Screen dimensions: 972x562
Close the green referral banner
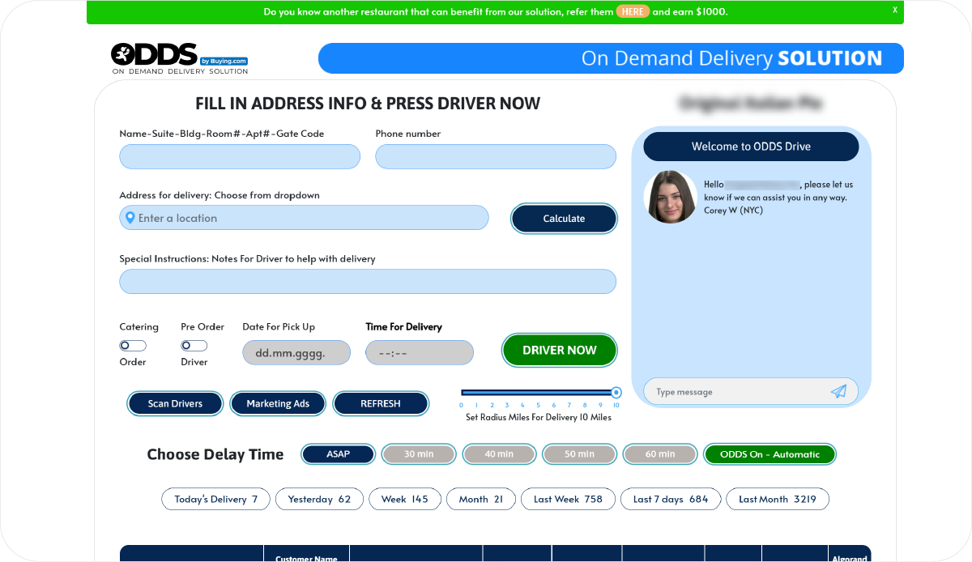tap(895, 11)
